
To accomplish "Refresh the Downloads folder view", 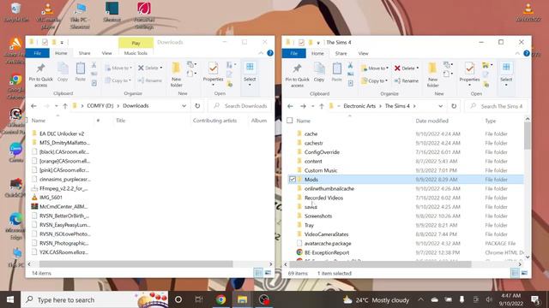I will click(x=197, y=106).
